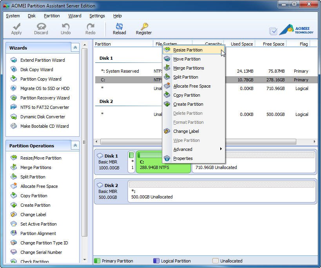The image size is (321, 268).
Task: Select Merge Partitions in context menu
Action: [x=189, y=68]
